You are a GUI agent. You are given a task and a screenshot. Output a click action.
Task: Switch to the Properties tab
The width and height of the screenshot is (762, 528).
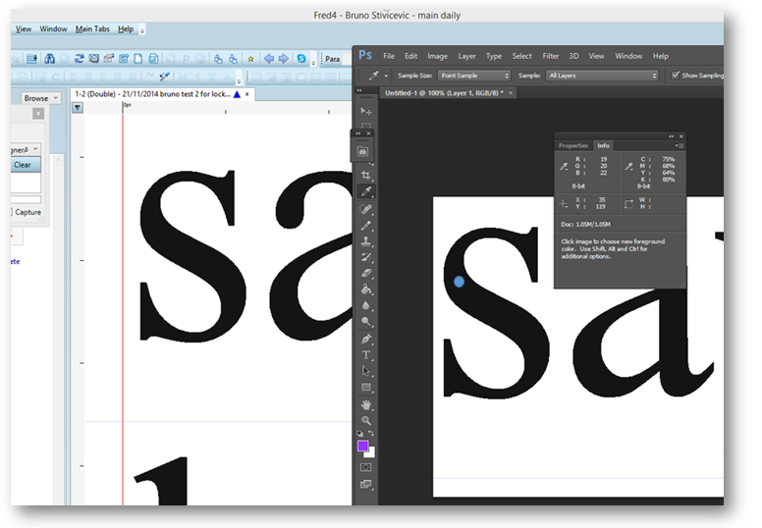click(x=572, y=145)
